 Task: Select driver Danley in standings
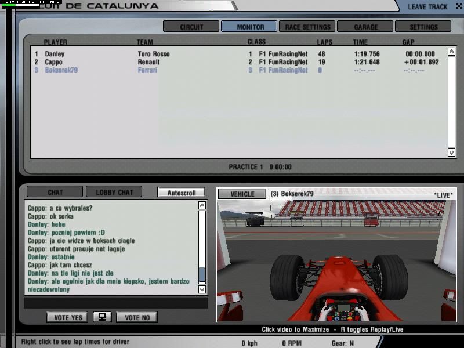55,54
